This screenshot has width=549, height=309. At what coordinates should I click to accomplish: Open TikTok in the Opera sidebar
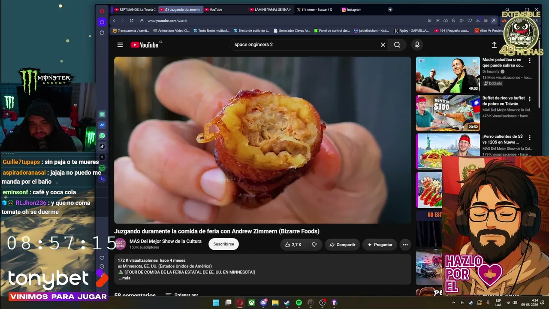coord(102,146)
